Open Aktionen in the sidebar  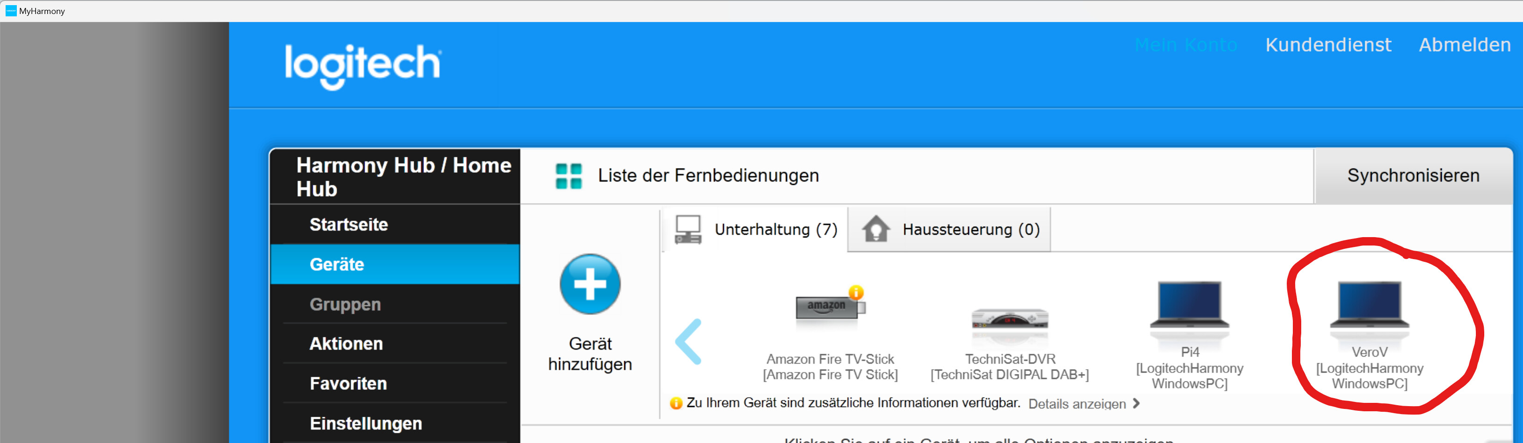pyautogui.click(x=395, y=344)
